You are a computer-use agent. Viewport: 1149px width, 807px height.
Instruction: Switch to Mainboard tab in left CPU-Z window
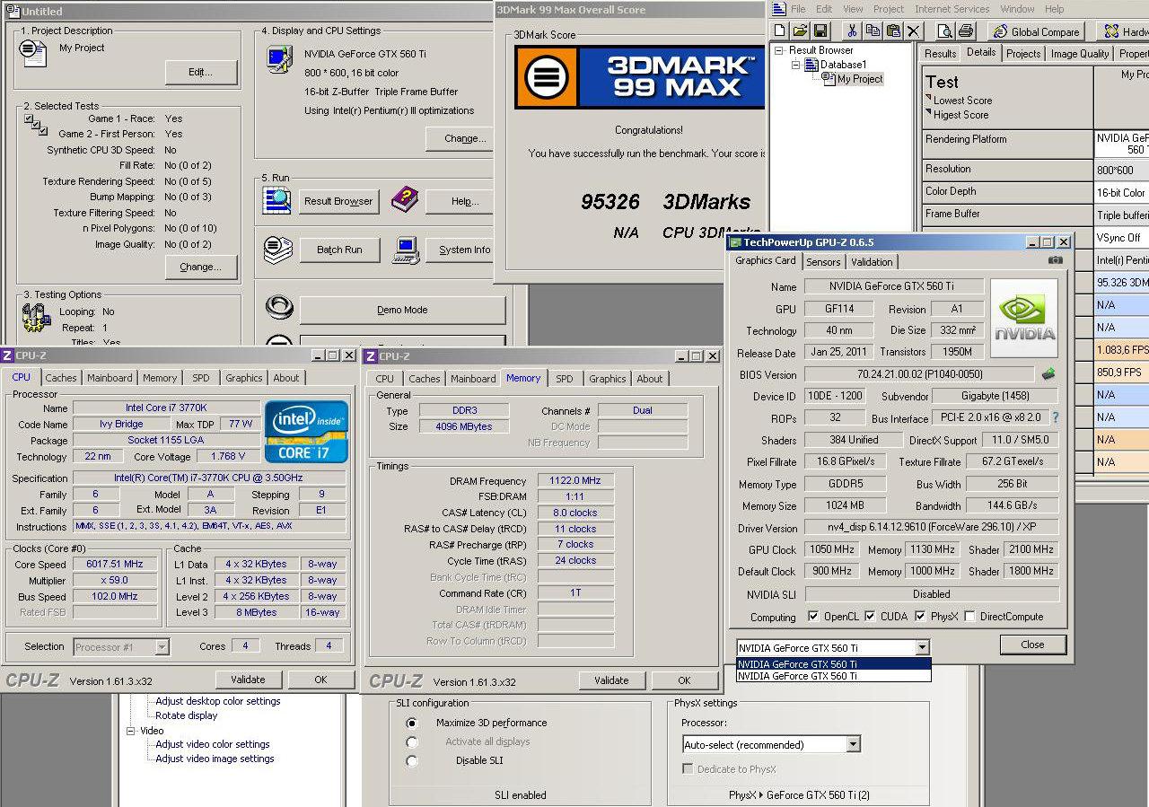click(x=110, y=378)
